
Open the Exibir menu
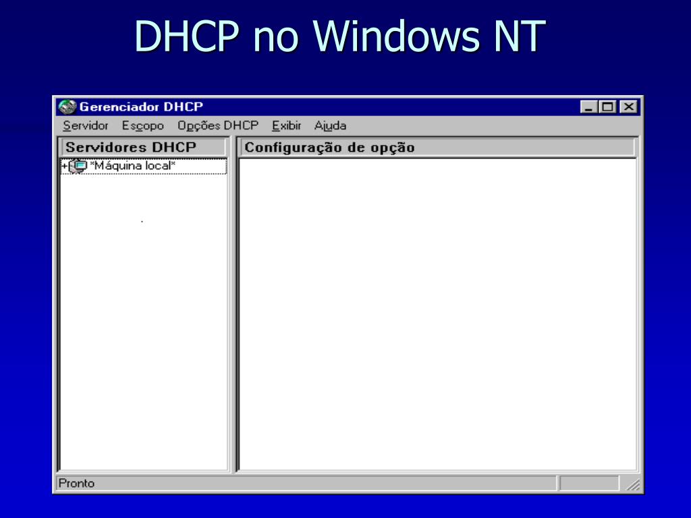click(286, 125)
